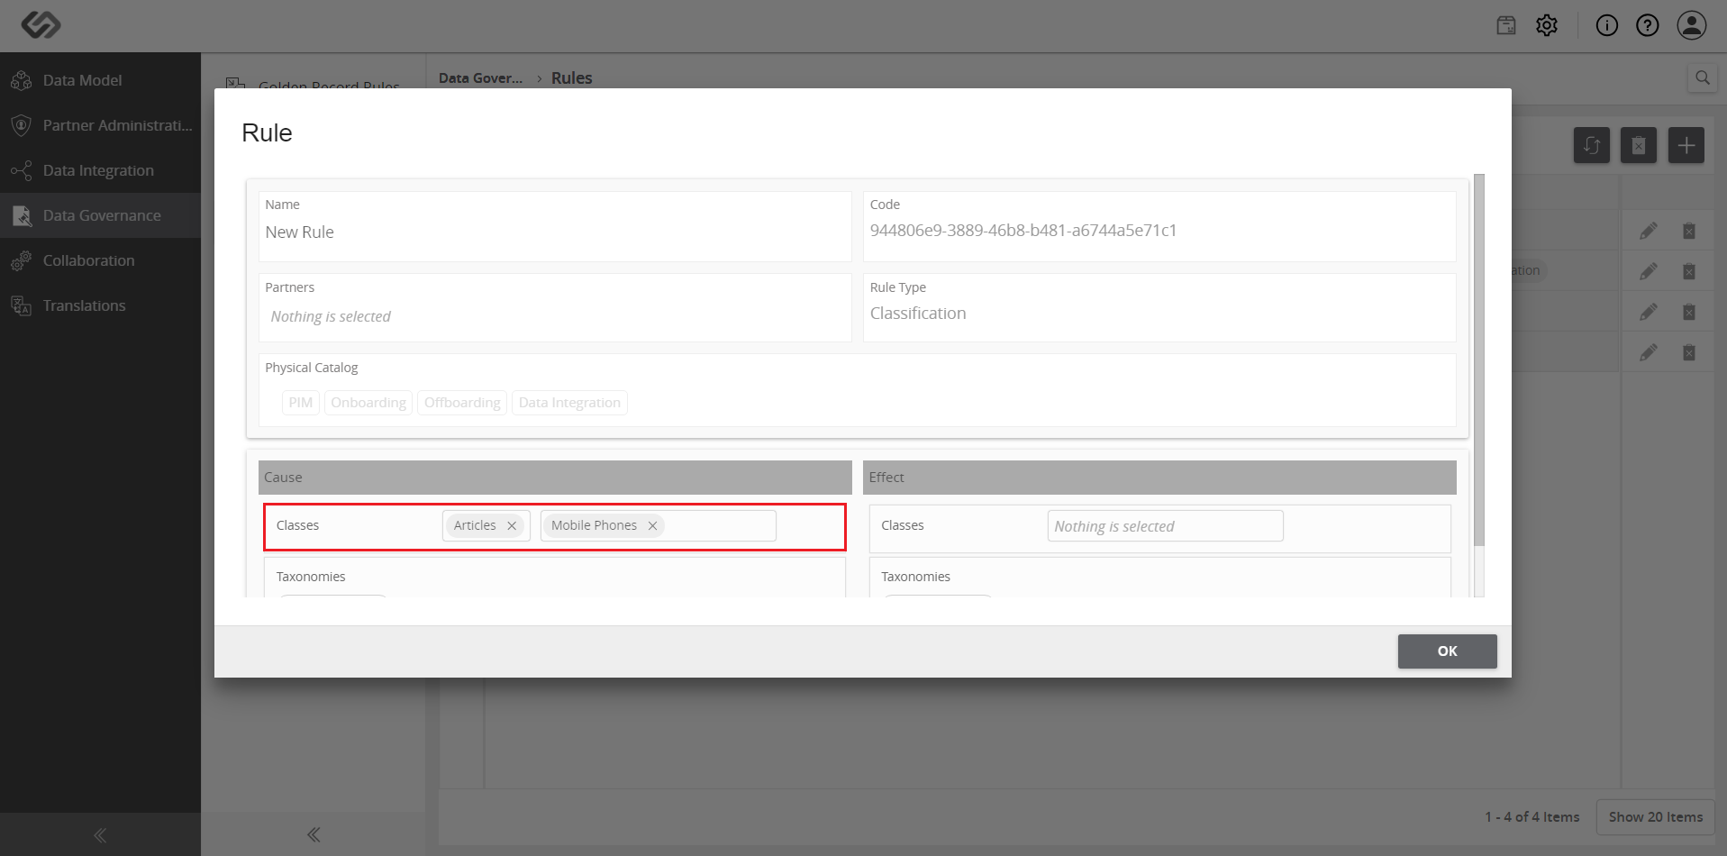Click the 1 - 4 of 4 Items text
Screen dimensions: 1727x856
(1532, 817)
